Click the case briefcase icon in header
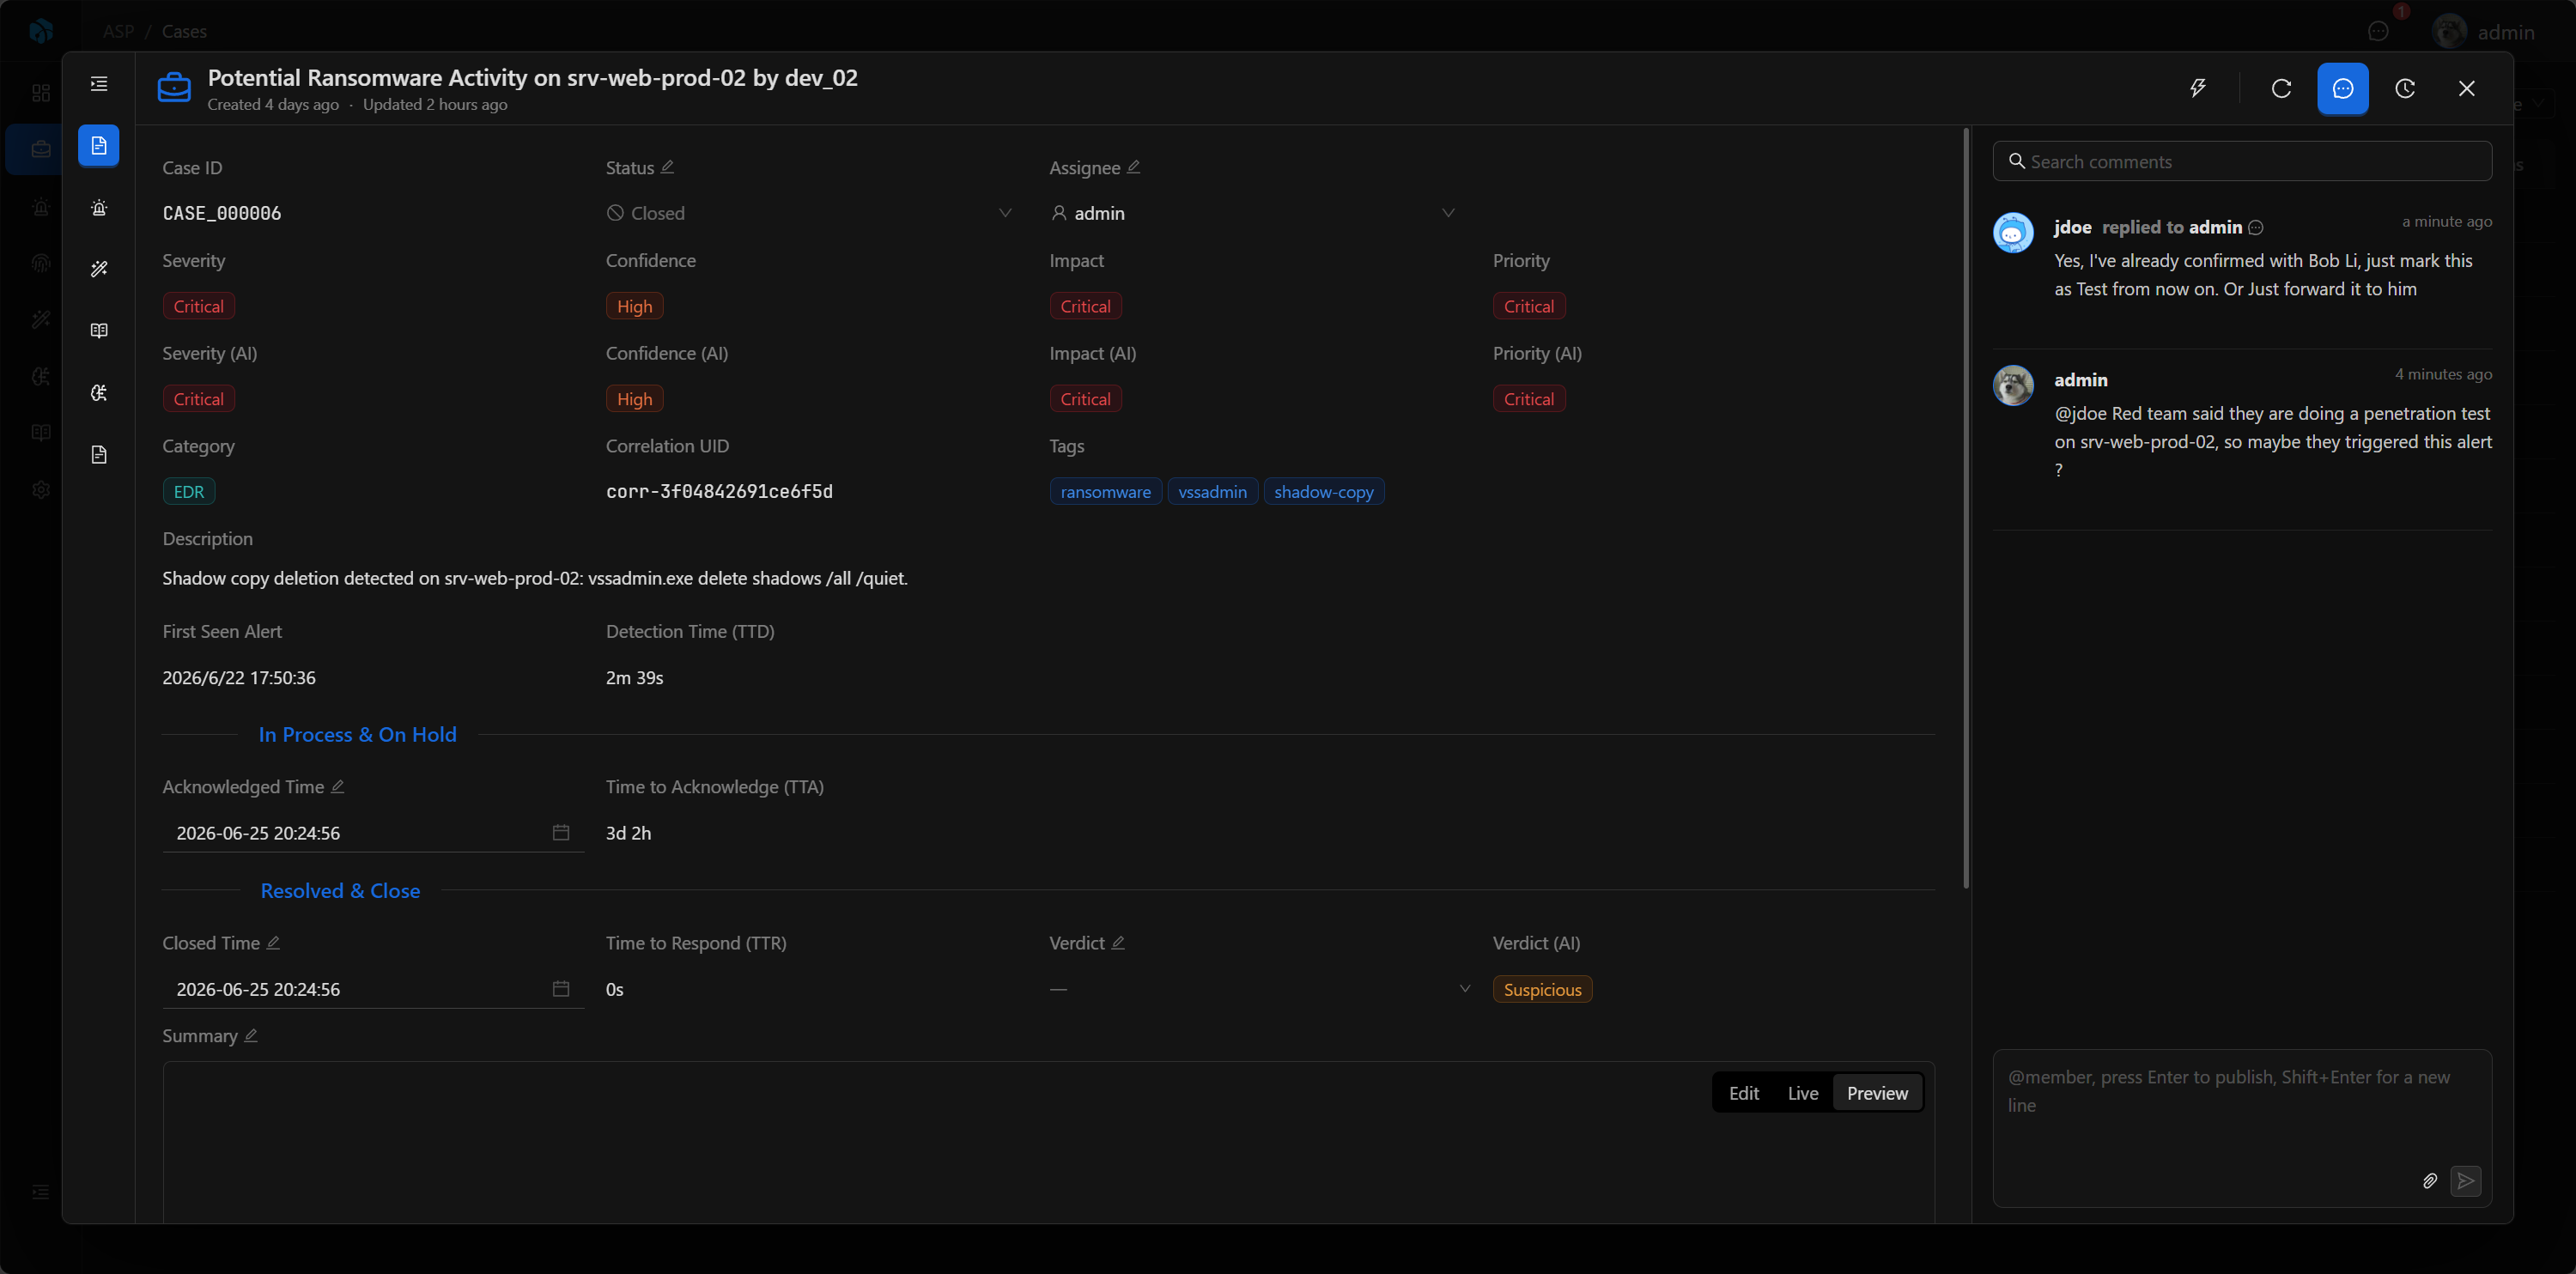The height and width of the screenshot is (1274, 2576). tap(174, 88)
